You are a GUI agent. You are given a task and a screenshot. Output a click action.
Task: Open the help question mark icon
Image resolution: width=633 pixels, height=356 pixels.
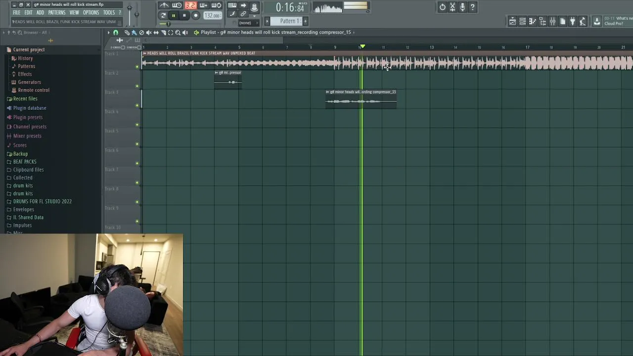coord(472,7)
